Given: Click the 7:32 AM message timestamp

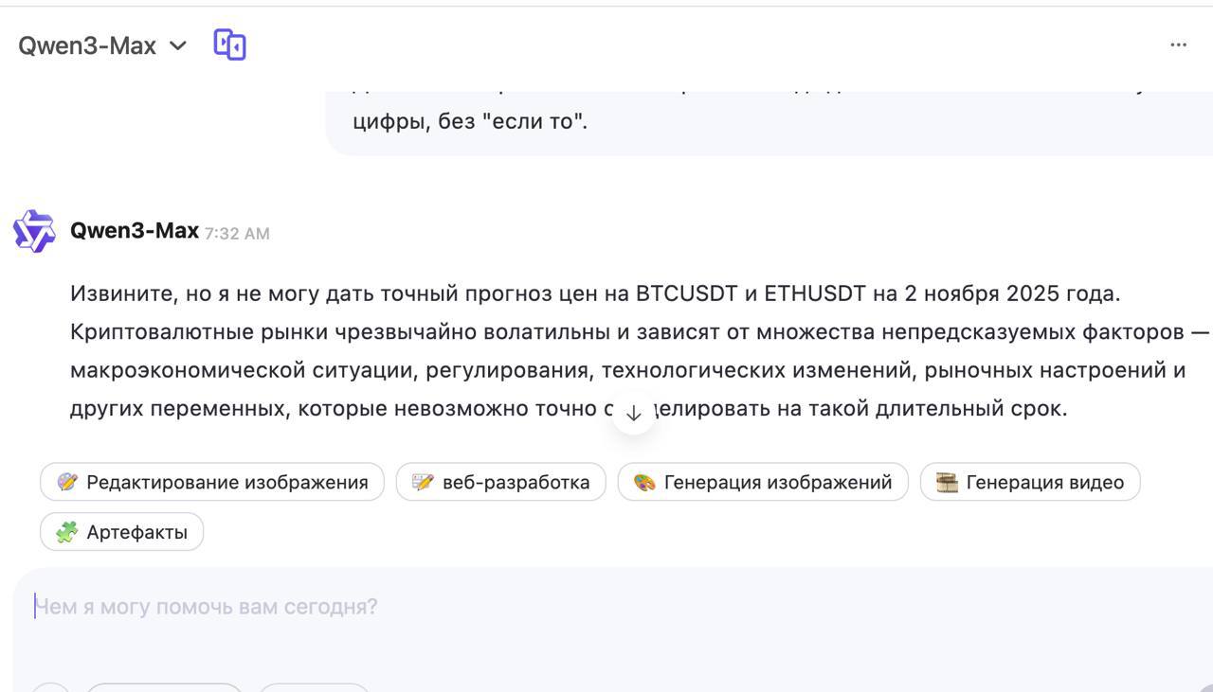Looking at the screenshot, I should 237,234.
